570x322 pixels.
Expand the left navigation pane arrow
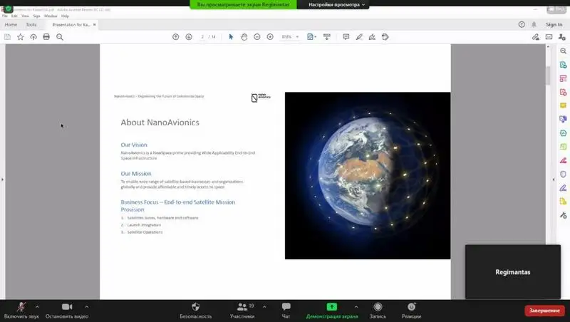(3, 180)
